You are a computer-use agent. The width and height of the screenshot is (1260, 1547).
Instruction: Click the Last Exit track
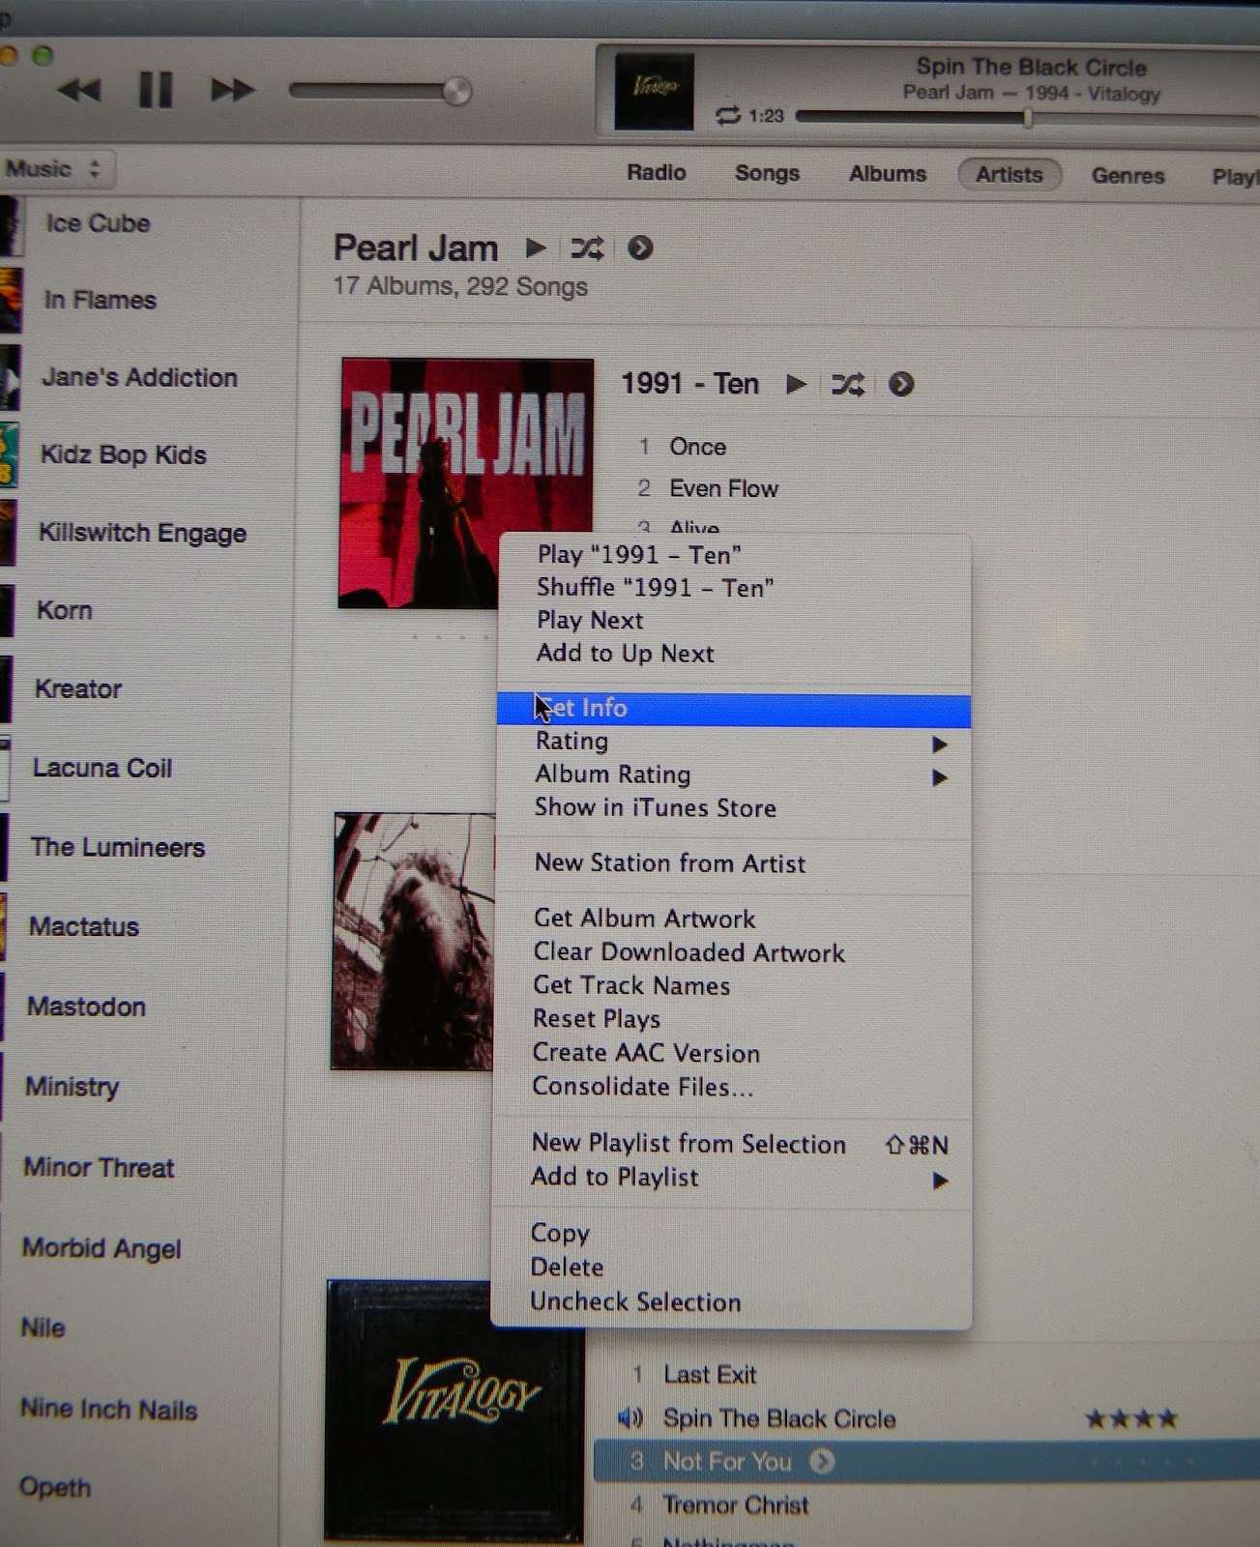coord(710,1375)
